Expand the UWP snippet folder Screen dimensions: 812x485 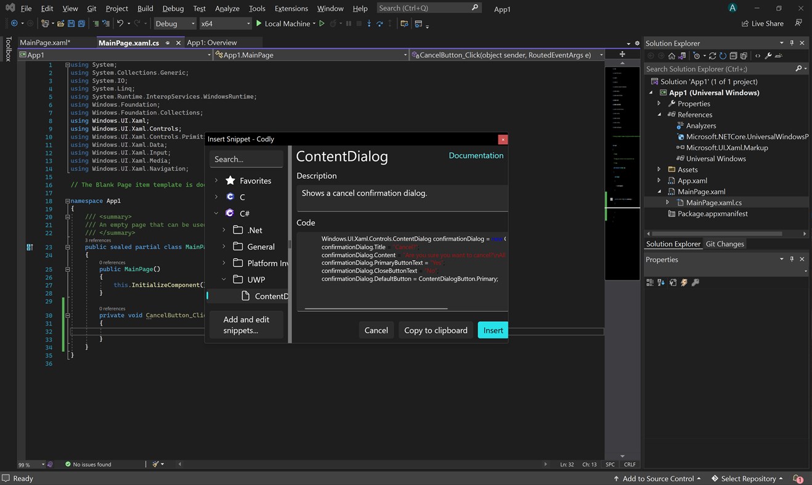point(224,279)
